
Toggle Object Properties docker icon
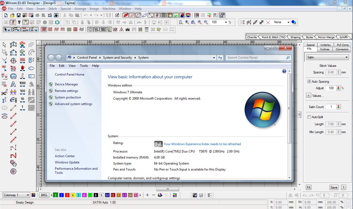[222, 15]
